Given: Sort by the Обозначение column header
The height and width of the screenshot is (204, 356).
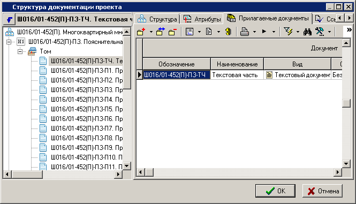Looking at the screenshot, I should point(177,64).
